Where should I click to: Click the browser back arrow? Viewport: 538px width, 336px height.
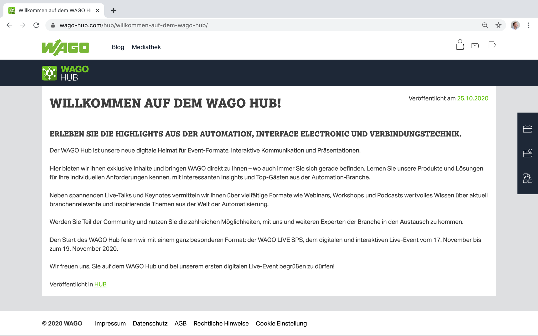[9, 25]
